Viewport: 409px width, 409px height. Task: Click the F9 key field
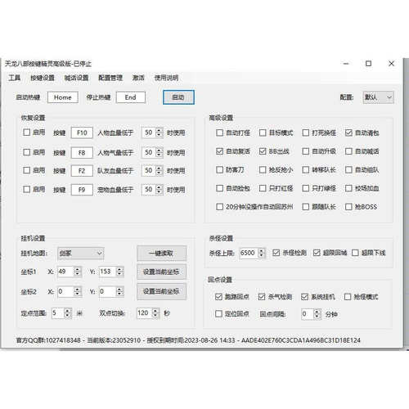(82, 190)
